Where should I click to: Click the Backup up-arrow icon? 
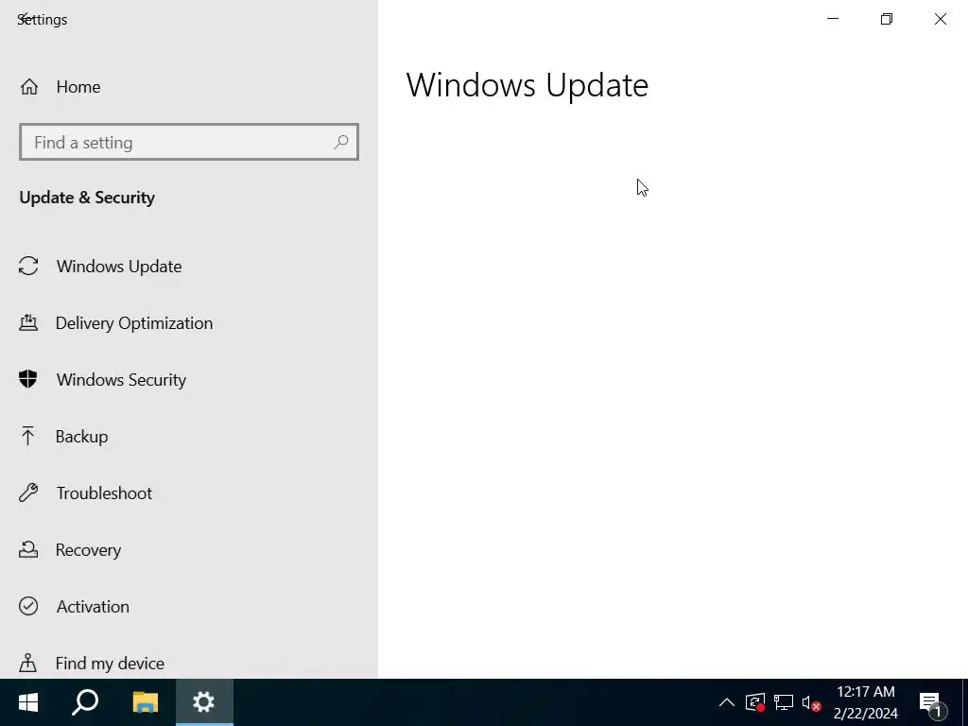[x=27, y=436]
